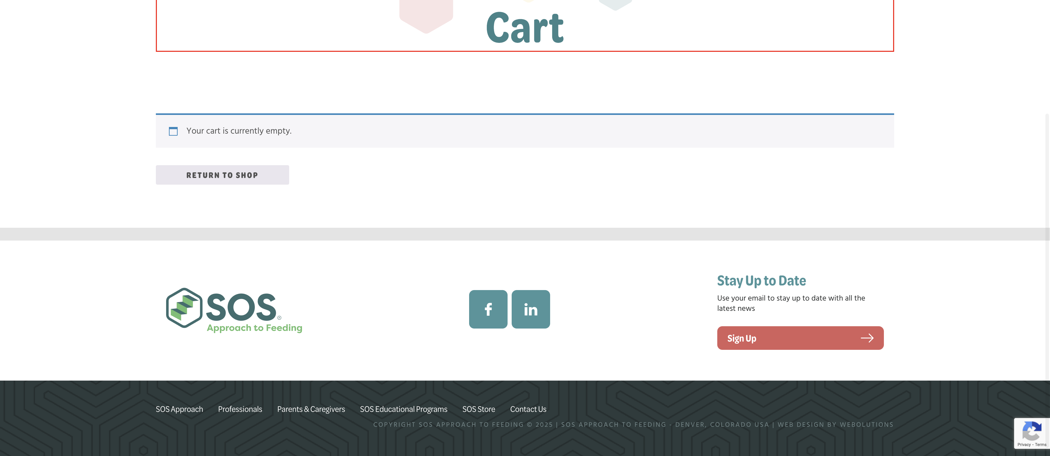The height and width of the screenshot is (456, 1050).
Task: Click the reCAPTCHA Privacy link
Action: point(1024,444)
